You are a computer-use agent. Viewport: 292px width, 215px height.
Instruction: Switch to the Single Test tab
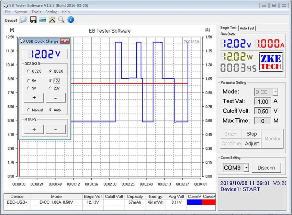[228, 28]
